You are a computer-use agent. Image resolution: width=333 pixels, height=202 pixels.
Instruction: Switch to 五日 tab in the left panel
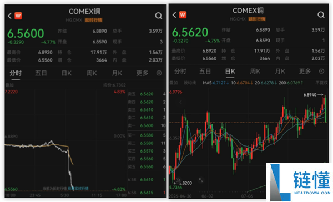[41, 73]
